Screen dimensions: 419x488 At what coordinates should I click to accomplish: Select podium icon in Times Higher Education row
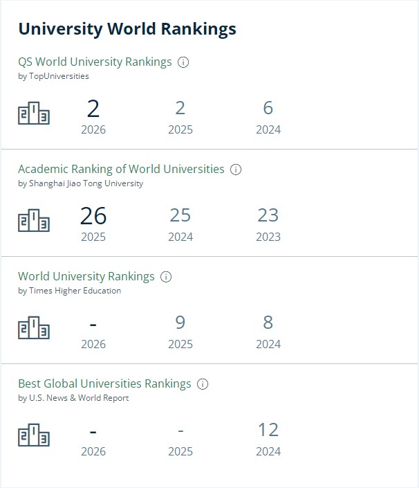[34, 327]
